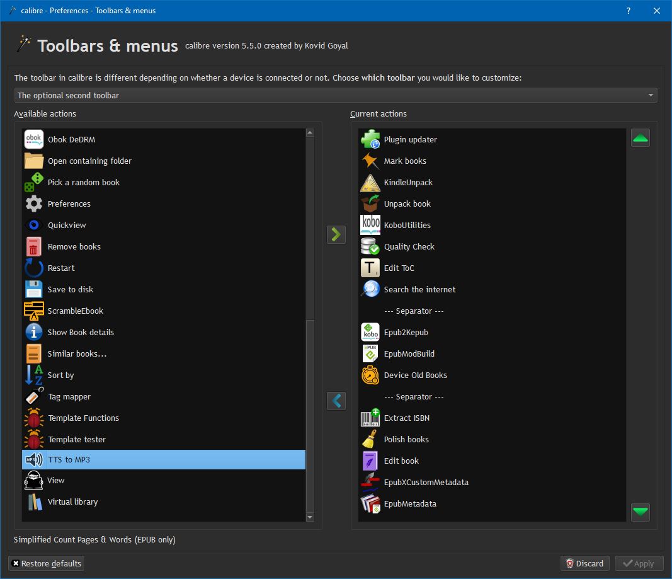The width and height of the screenshot is (672, 579).
Task: Click the Discard button
Action: pyautogui.click(x=585, y=563)
